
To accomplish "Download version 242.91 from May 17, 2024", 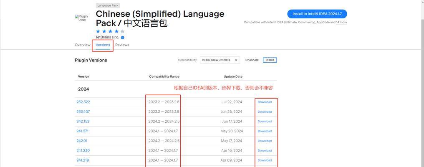I will [x=265, y=141].
